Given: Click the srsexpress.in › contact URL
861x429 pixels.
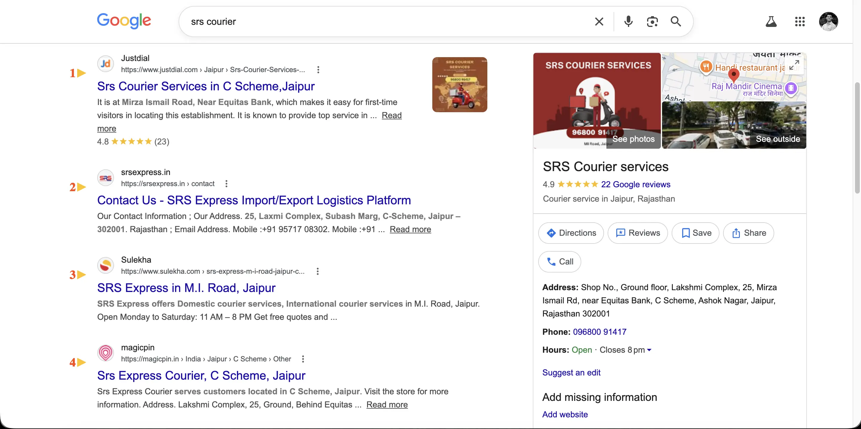Looking at the screenshot, I should pyautogui.click(x=168, y=184).
